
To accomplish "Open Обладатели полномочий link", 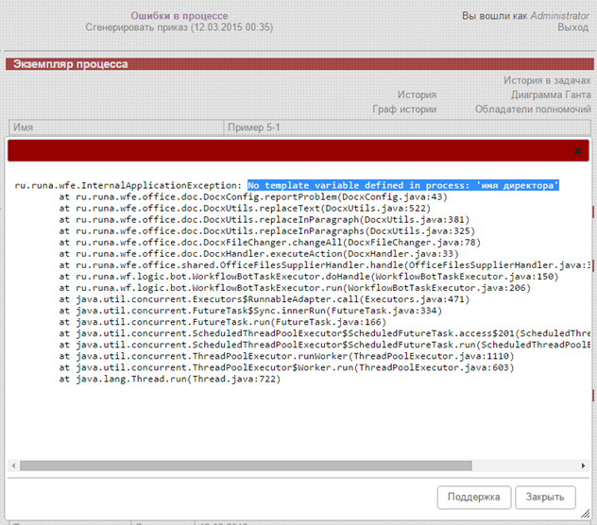I will point(533,110).
